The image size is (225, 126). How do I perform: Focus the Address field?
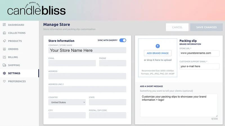coord(87,76)
